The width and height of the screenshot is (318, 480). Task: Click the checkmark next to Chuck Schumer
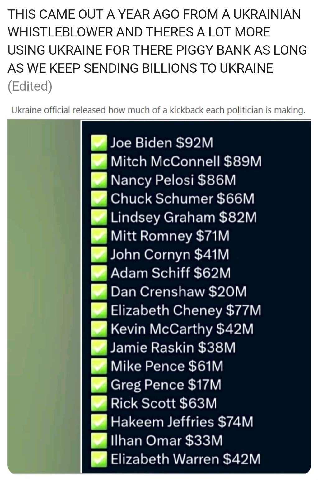click(x=99, y=199)
